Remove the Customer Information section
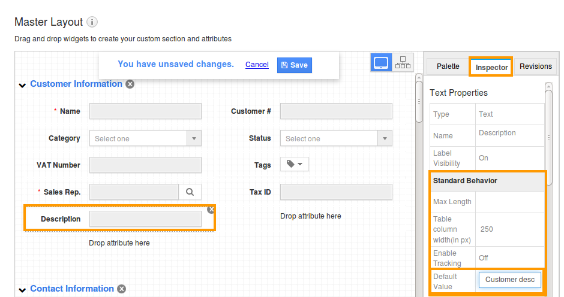Viewport: 564px width, 297px height. [130, 84]
